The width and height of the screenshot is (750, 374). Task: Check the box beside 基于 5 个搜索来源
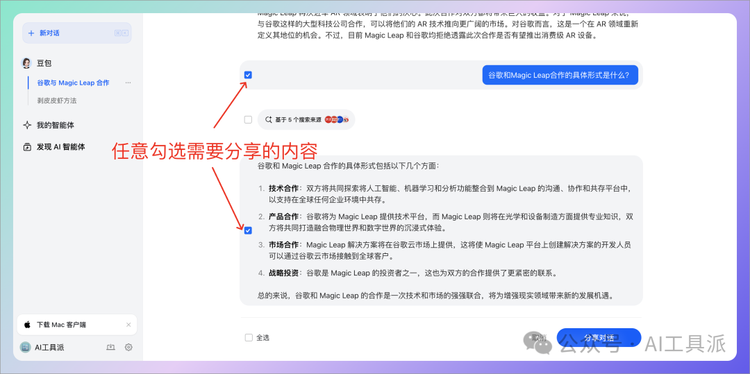[x=248, y=120]
